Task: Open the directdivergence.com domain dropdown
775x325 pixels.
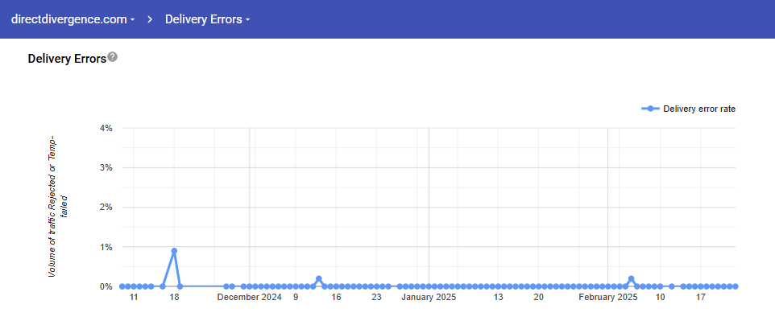Action: click(73, 19)
